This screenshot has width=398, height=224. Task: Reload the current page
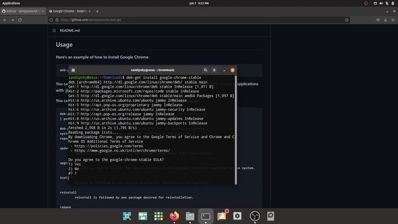click(20, 20)
